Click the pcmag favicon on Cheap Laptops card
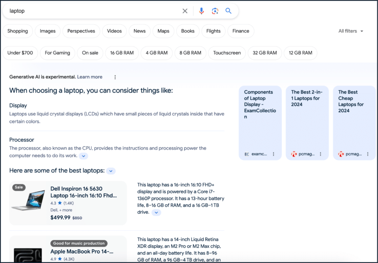Viewport: 378px width, 263px height. 341,154
